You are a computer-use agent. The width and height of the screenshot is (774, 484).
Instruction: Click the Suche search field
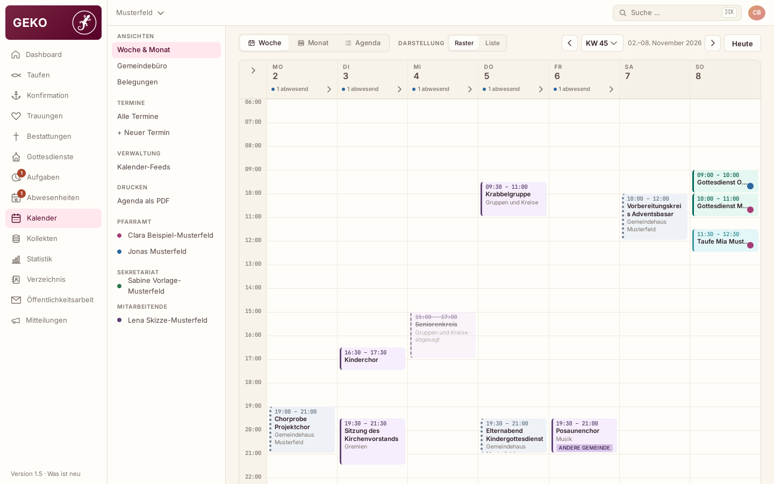(677, 12)
